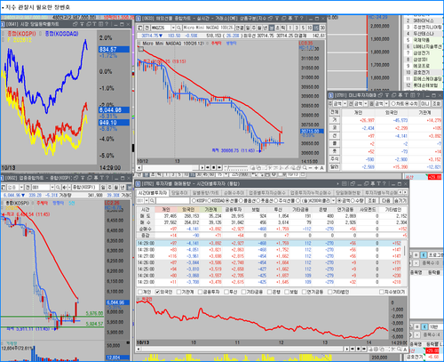Open the speaker dropdown arrow in KOSPI chart toolbar
Viewport: 444px width, 362px height.
coord(69,188)
